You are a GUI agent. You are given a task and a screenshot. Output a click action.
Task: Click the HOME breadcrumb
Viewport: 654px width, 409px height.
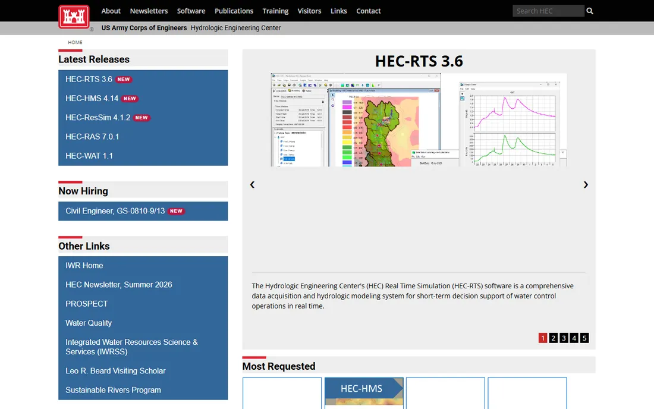[x=75, y=42]
